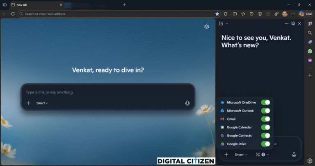Open Copilot pane more options ellipsis
This screenshot has width=315, height=166.
coord(286,23)
